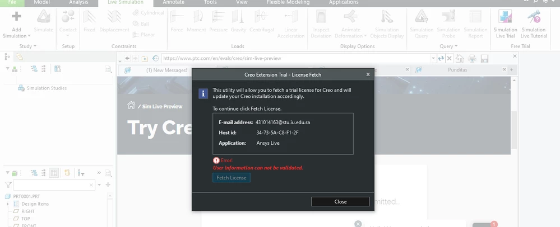
Task: Click the Simulate icon in Study group
Action: [x=44, y=17]
